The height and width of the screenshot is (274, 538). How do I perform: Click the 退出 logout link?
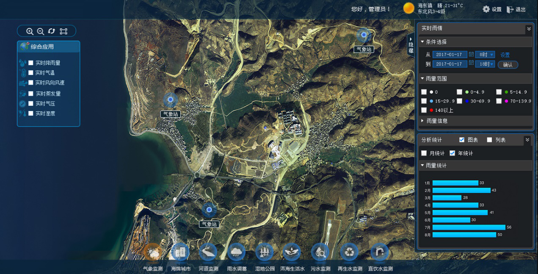tap(516, 9)
